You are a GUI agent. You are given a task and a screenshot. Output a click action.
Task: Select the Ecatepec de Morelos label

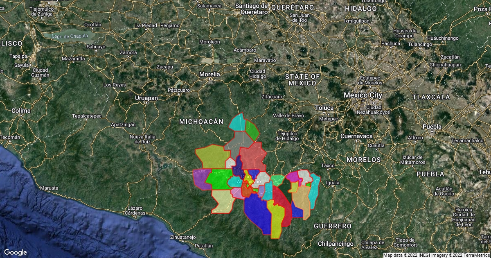coord(371,80)
